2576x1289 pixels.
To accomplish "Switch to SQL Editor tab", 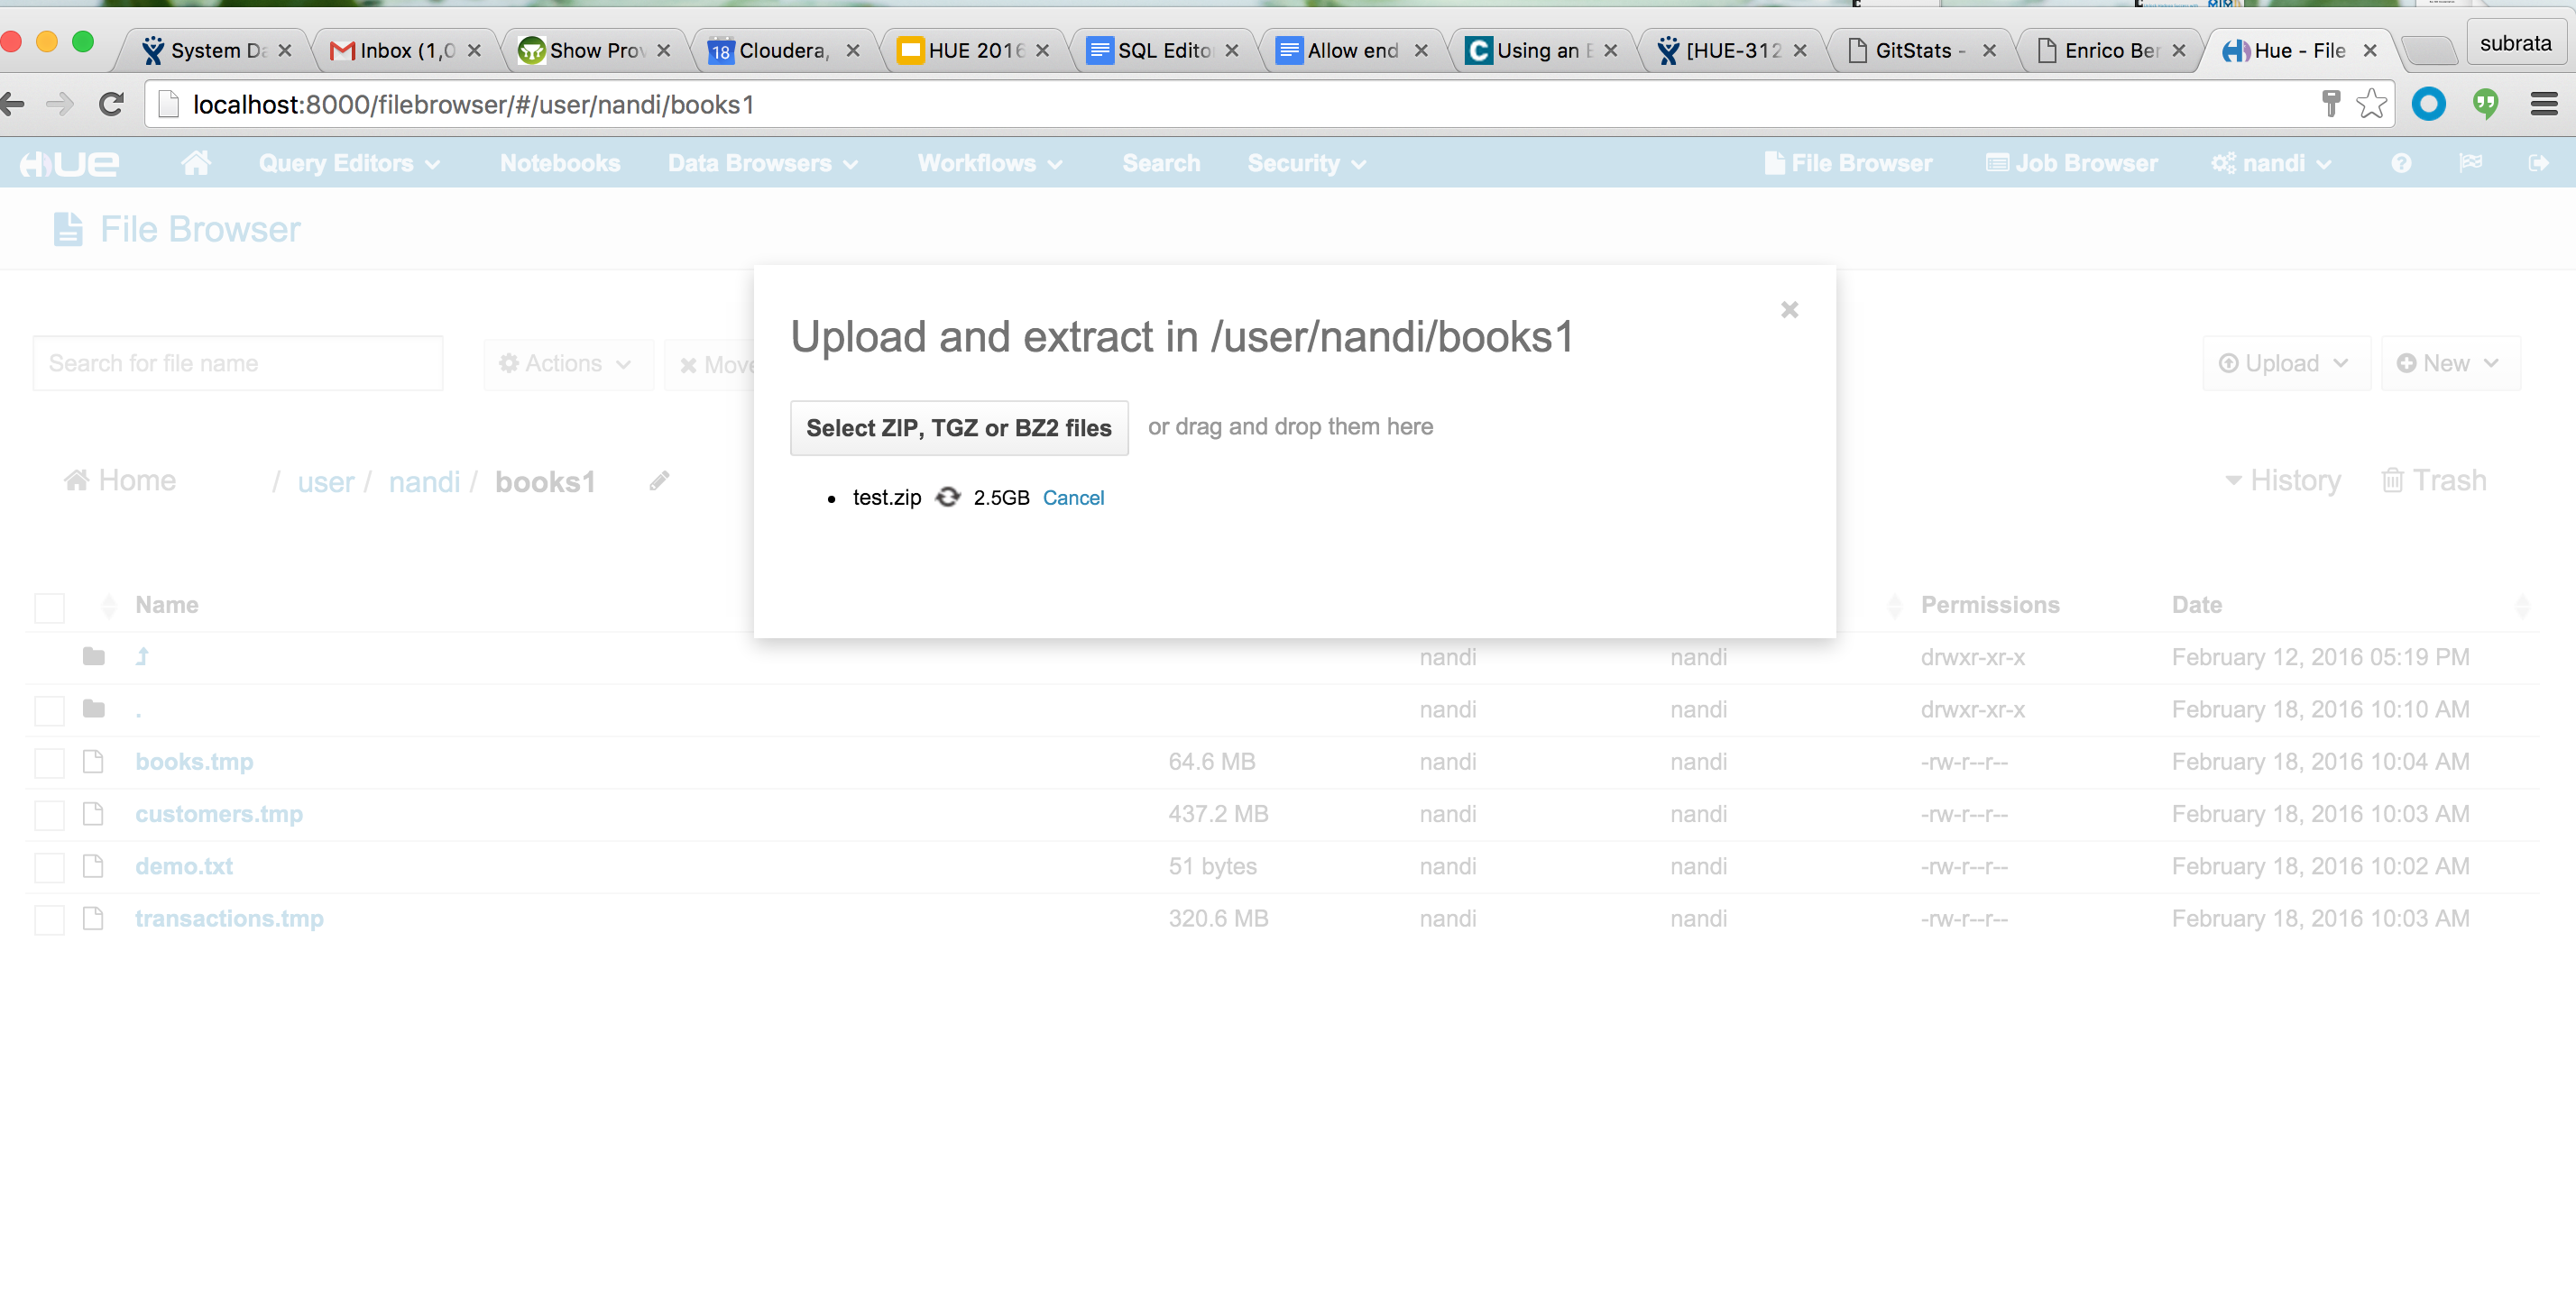I will 1162,50.
